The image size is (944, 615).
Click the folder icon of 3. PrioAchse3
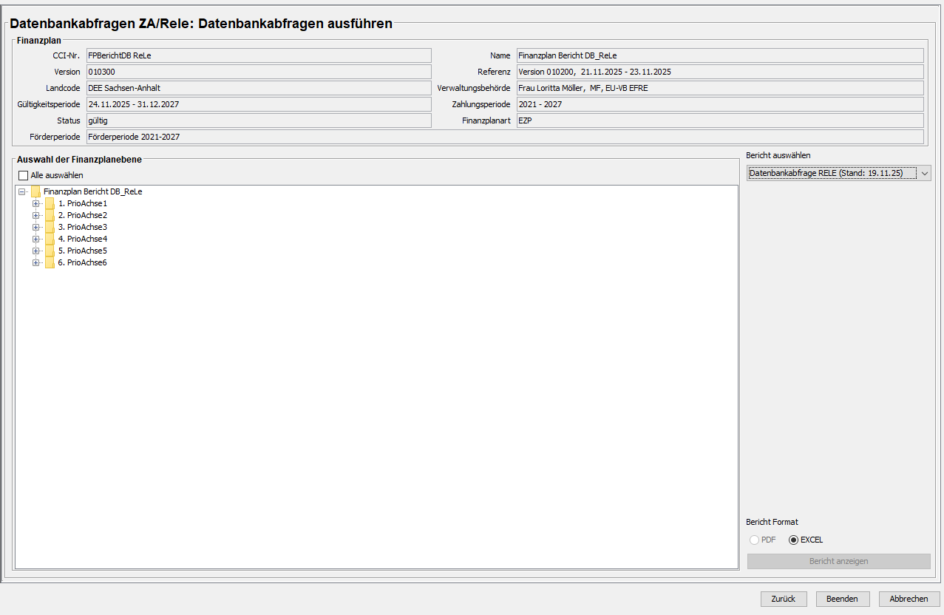coord(50,228)
